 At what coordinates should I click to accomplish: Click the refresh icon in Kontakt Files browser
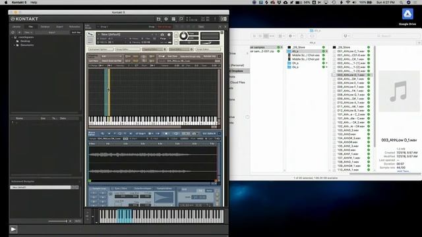tap(13, 32)
